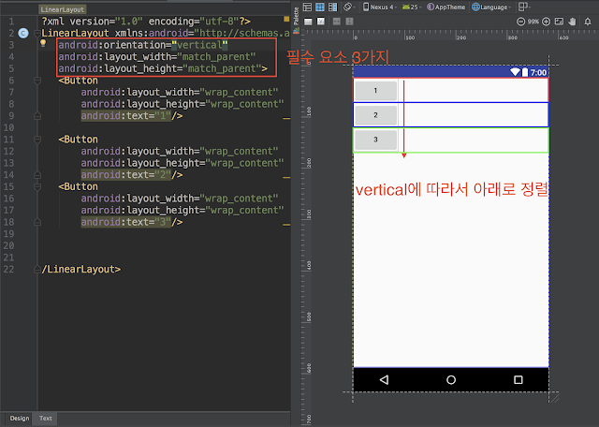The height and width of the screenshot is (427, 599).
Task: Toggle the baseline chart icon in second toolbar row
Action: 321,22
